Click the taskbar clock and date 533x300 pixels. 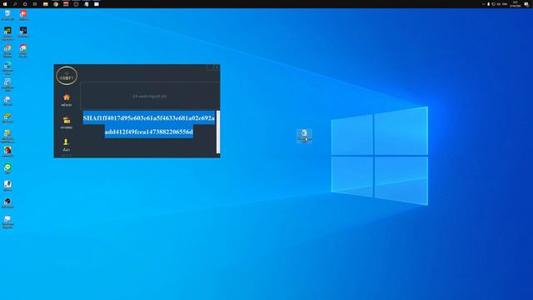pyautogui.click(x=516, y=4)
